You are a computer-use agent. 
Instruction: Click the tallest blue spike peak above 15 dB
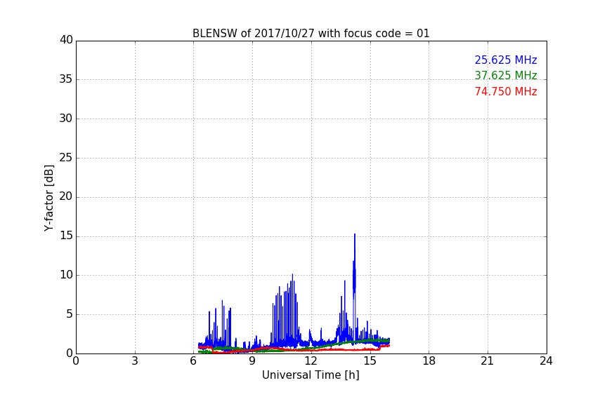click(x=355, y=235)
